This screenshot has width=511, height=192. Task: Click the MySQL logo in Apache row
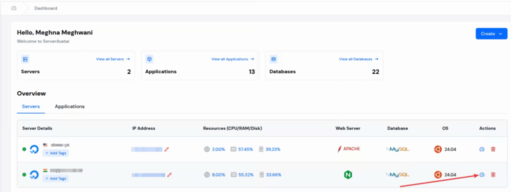click(397, 150)
